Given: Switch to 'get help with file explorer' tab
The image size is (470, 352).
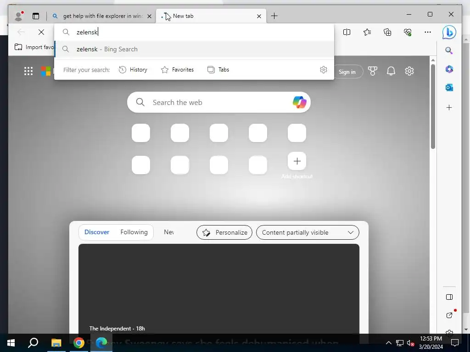Looking at the screenshot, I should coord(101,16).
